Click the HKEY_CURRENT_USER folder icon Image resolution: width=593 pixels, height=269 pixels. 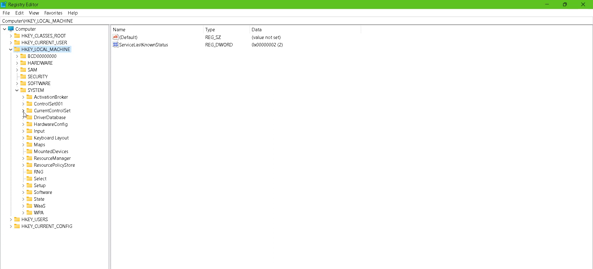17,42
